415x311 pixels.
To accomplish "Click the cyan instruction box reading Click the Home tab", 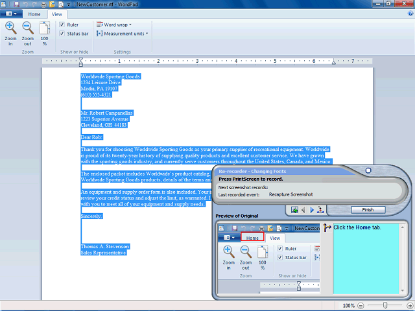I will (366, 259).
